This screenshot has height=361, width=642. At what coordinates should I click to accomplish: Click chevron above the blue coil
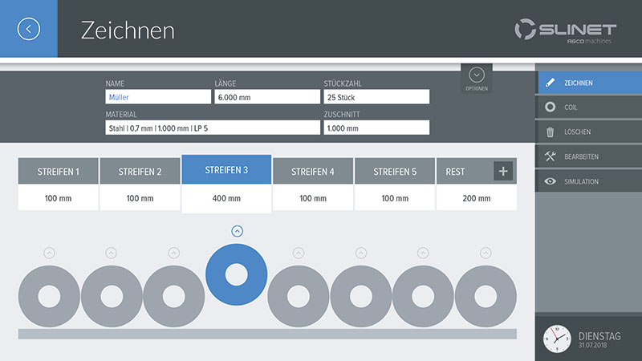pyautogui.click(x=237, y=231)
